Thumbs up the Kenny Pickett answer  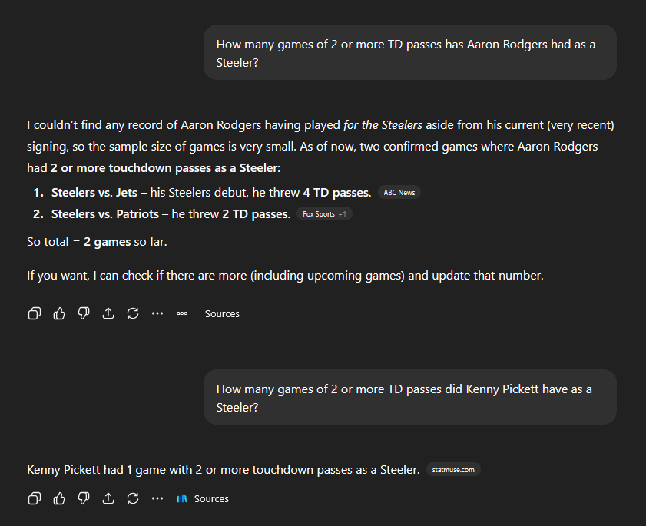pos(59,498)
